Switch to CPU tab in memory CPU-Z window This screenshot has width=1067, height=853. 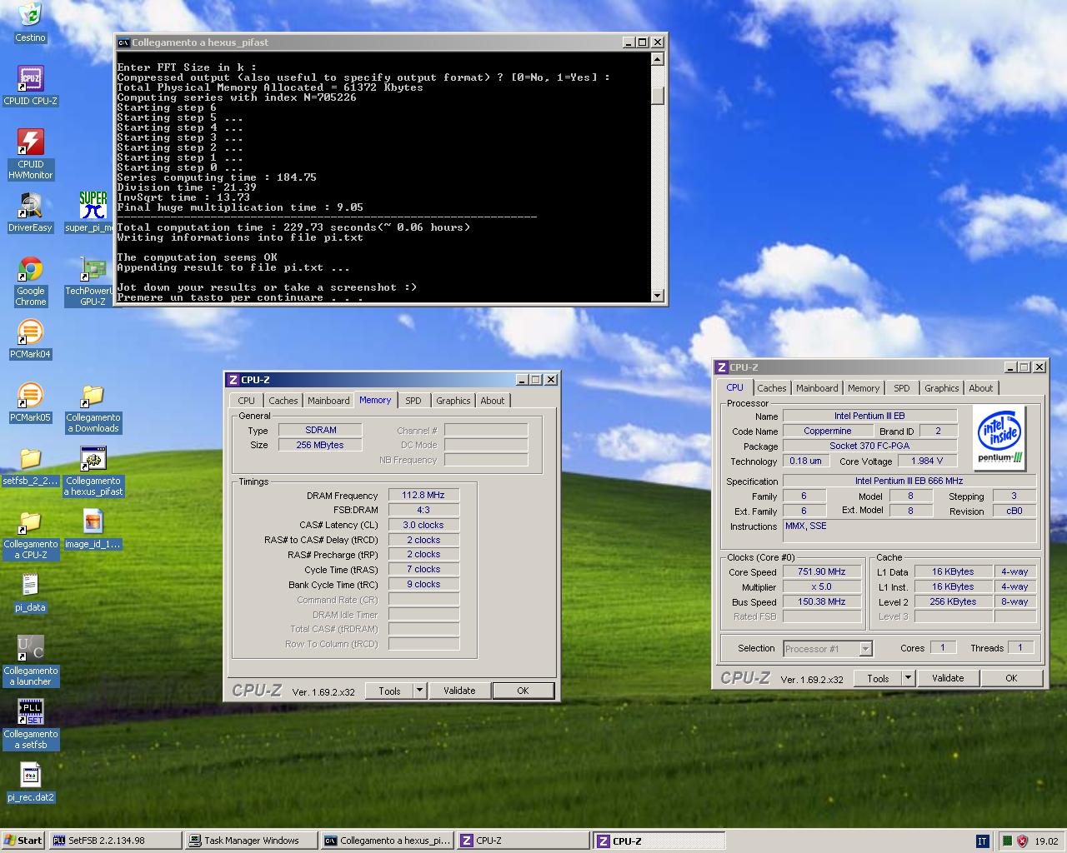click(247, 401)
